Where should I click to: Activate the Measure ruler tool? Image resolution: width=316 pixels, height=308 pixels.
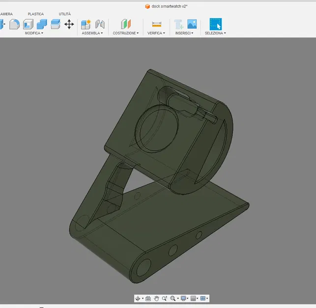pyautogui.click(x=157, y=24)
